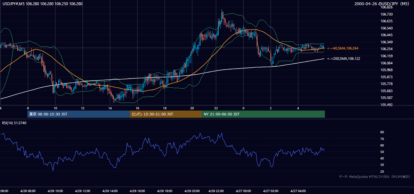414x194 pixels.
Task: Click the 4/27 00:00 time axis label
Action: point(243,191)
